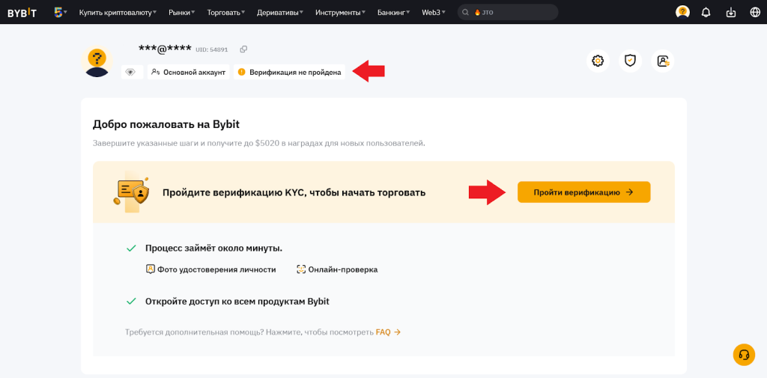The height and width of the screenshot is (378, 767).
Task: Click the Bybit logo in header
Action: point(22,12)
